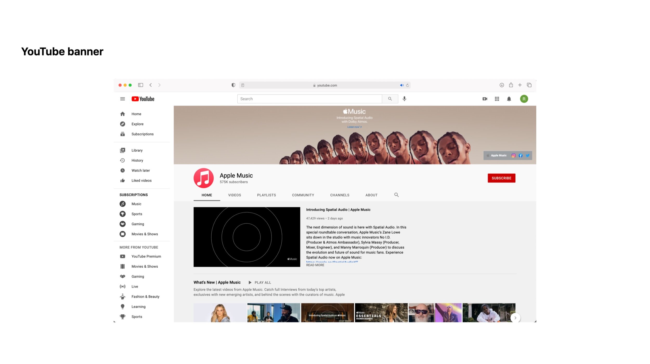Play the featured Spatial Audio video thumbnail
Image resolution: width=650 pixels, height=364 pixels.
(247, 237)
